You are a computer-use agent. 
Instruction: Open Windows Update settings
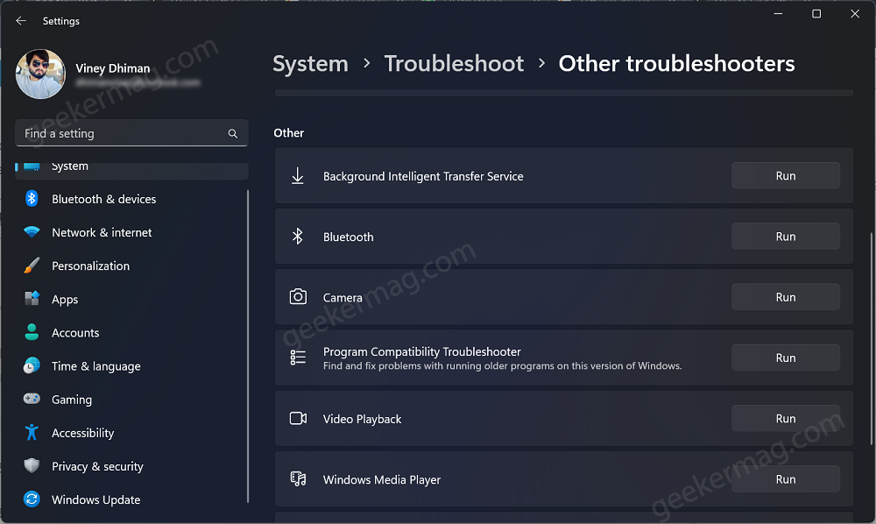132,500
